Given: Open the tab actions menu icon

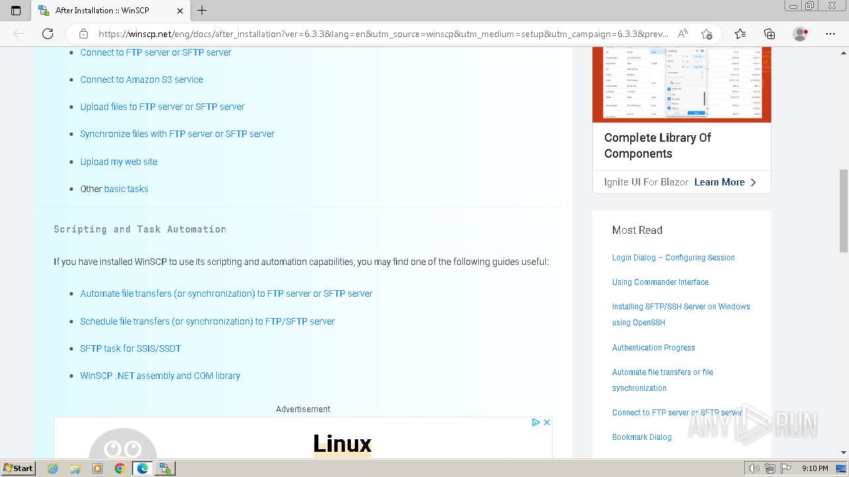Looking at the screenshot, I should [x=16, y=10].
